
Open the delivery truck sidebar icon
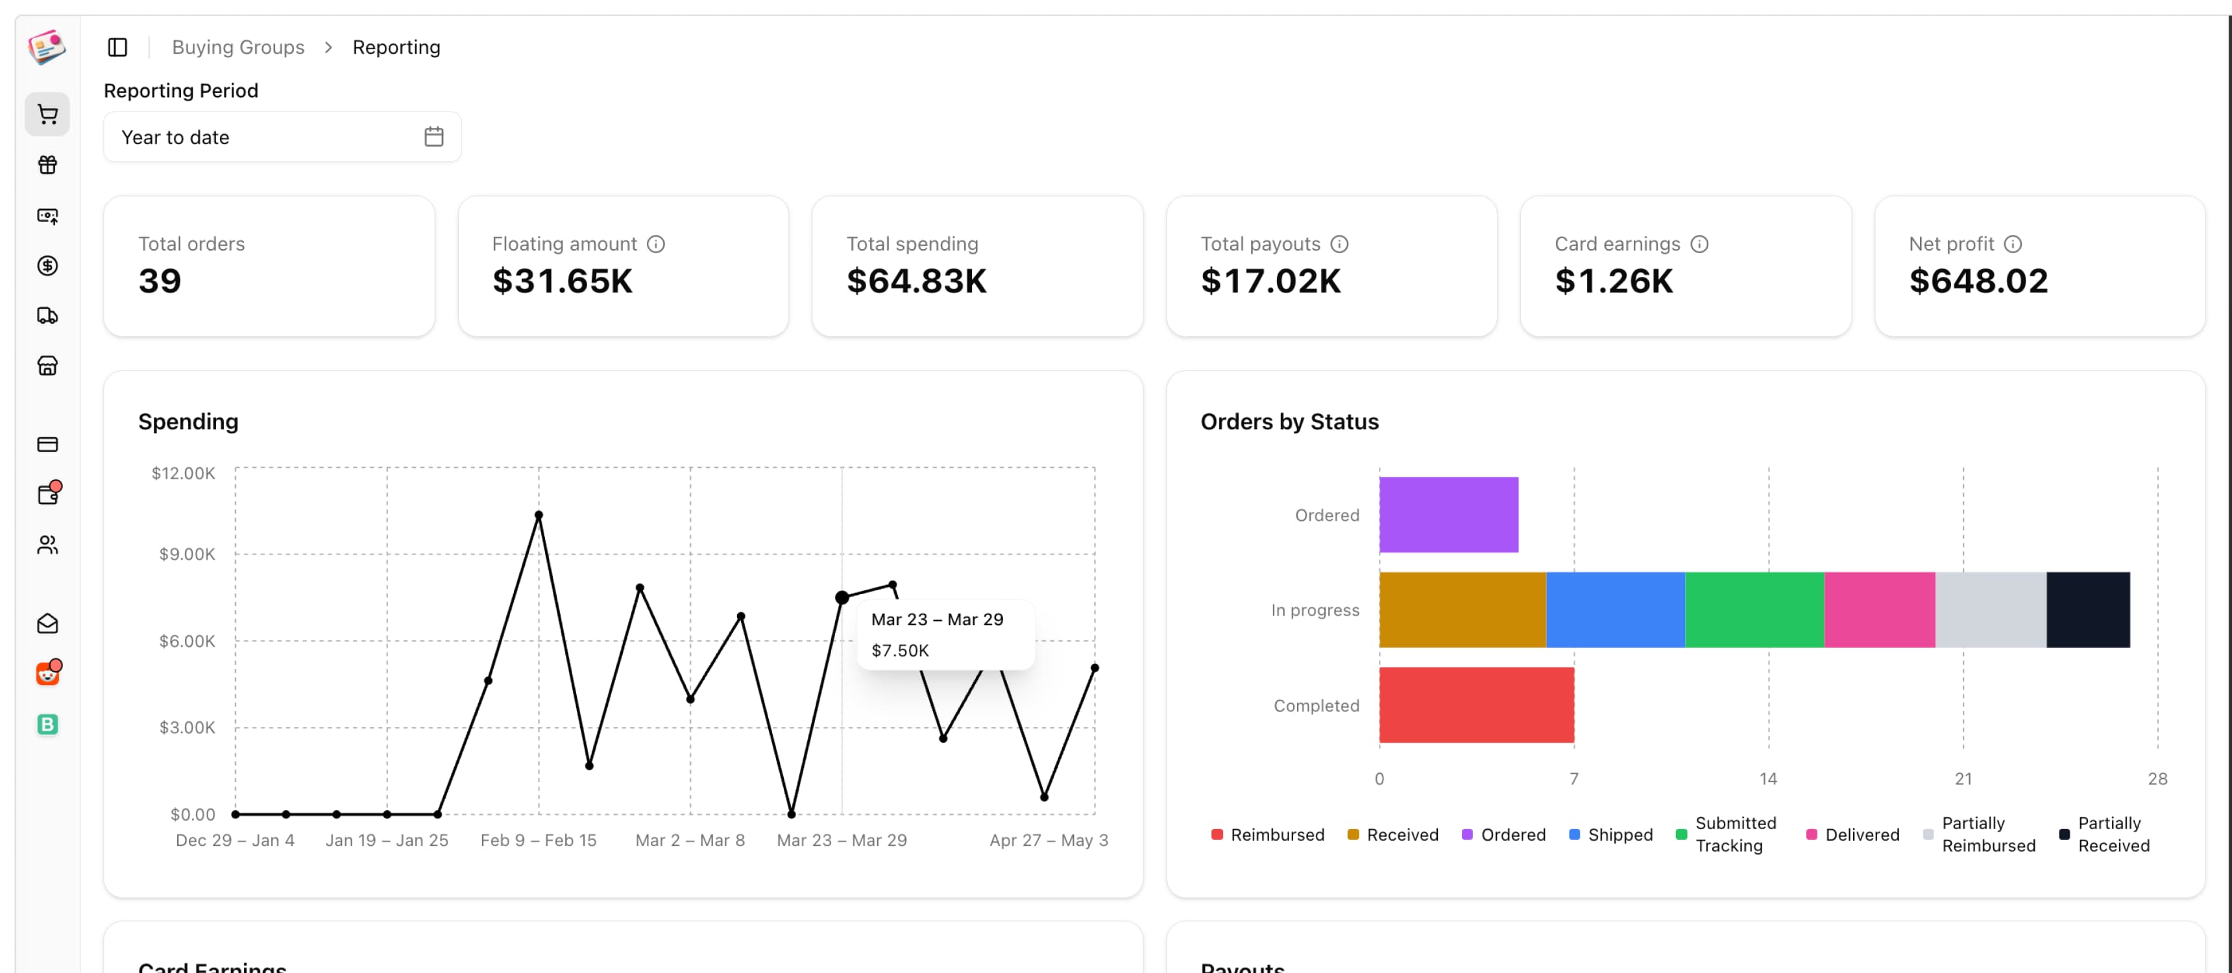coord(47,317)
